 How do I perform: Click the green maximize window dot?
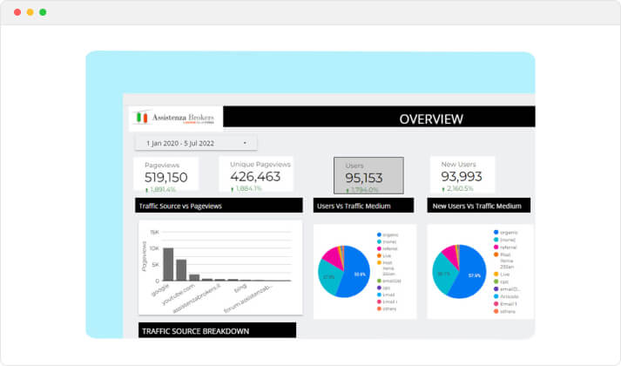tap(43, 12)
